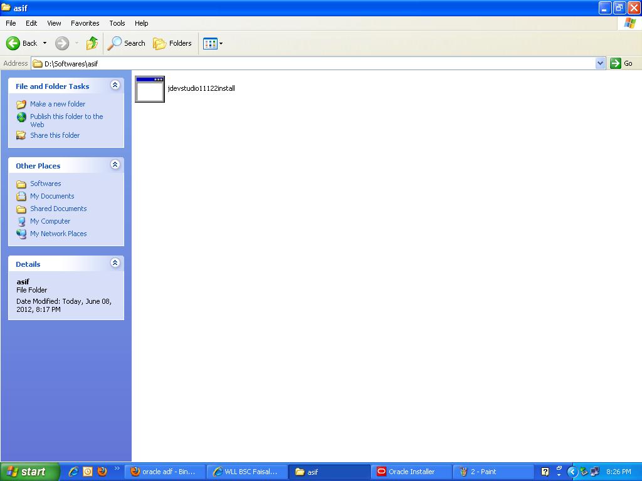The width and height of the screenshot is (642, 481).
Task: Open the Softwares folder link
Action: pyautogui.click(x=45, y=184)
